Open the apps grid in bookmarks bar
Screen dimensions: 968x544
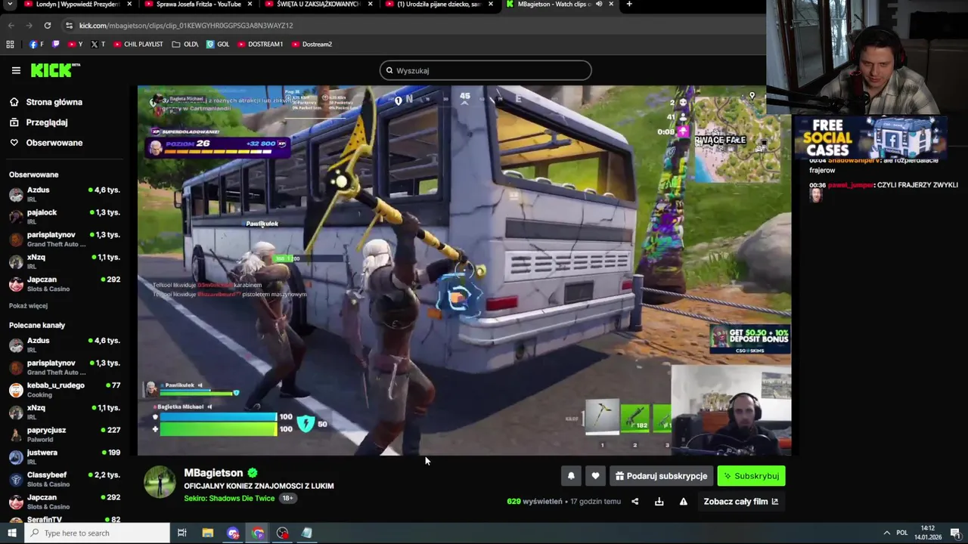point(10,44)
